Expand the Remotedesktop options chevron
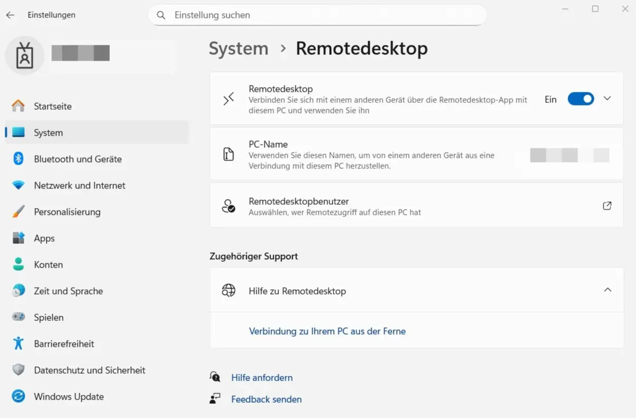Image resolution: width=636 pixels, height=418 pixels. pos(607,99)
